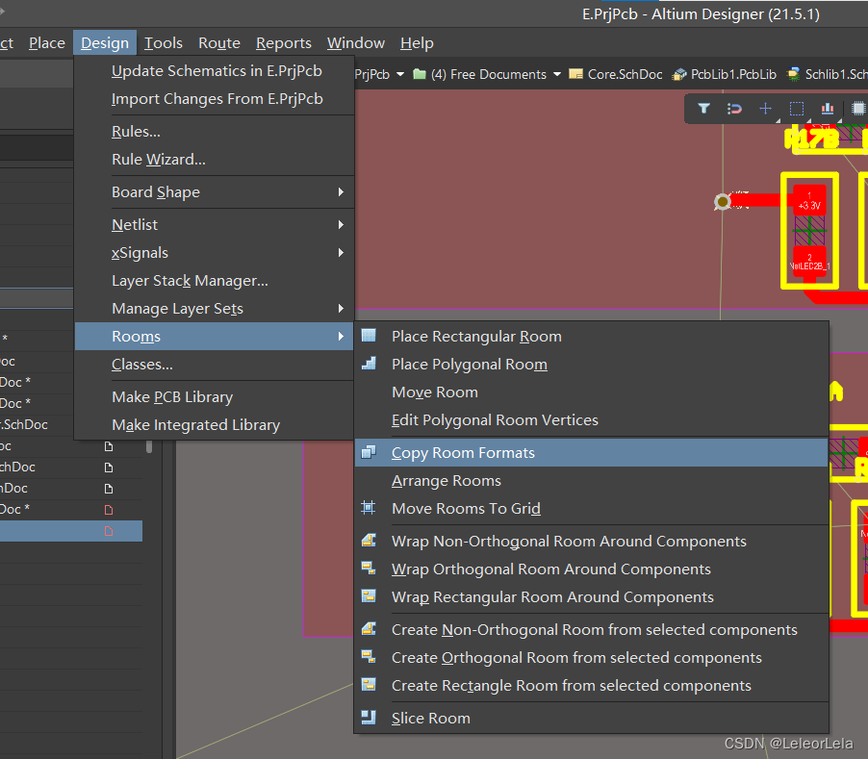Click the Copy Room Formats icon
Screen dimensions: 868x759
pyautogui.click(x=369, y=452)
